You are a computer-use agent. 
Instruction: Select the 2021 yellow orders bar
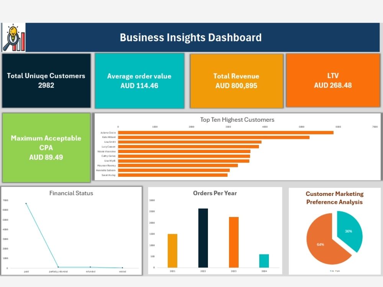coord(172,251)
